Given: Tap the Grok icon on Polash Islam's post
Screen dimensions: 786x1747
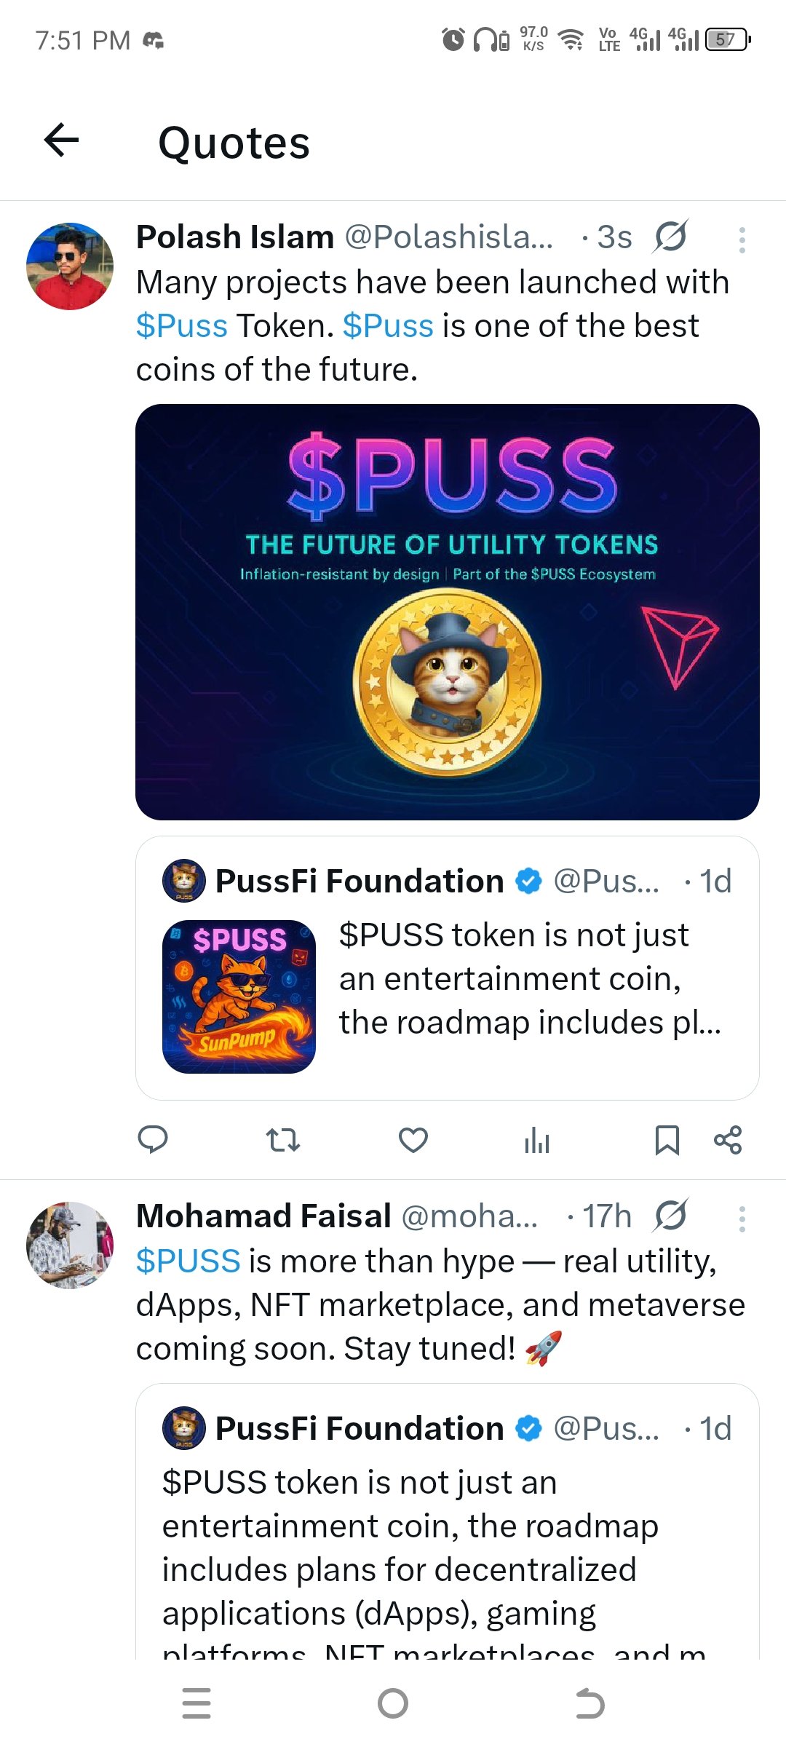Looking at the screenshot, I should (x=670, y=237).
